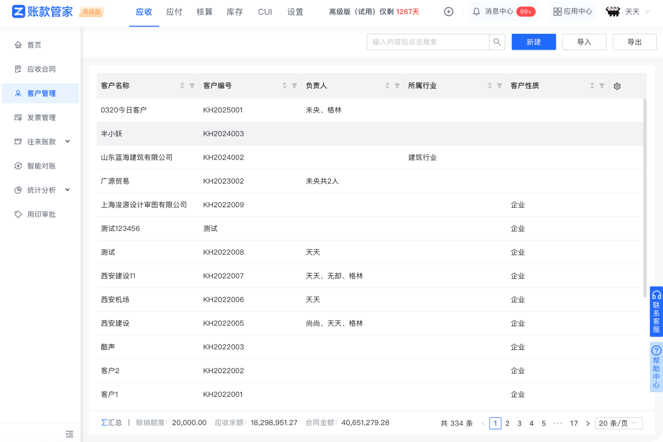Sort by the 客户编号 column arrows
This screenshot has height=442, width=663.
pos(285,86)
